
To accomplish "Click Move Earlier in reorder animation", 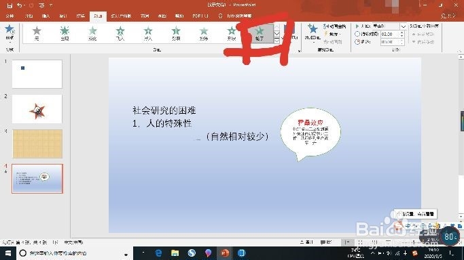I will [x=423, y=35].
